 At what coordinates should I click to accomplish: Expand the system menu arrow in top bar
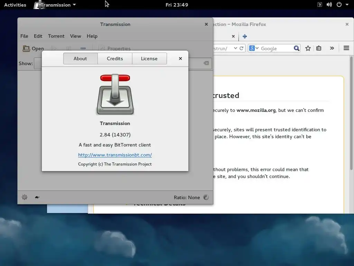347,5
